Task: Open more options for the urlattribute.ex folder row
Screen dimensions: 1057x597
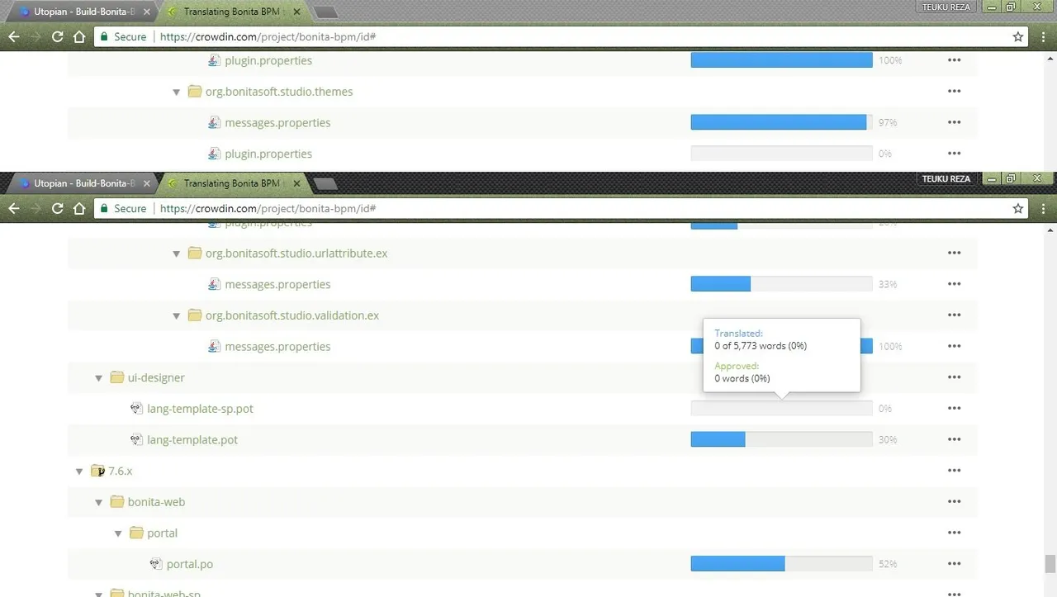Action: pyautogui.click(x=955, y=253)
